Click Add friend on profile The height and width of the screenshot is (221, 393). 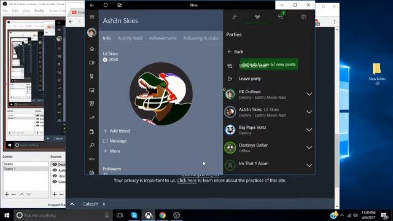click(x=117, y=131)
